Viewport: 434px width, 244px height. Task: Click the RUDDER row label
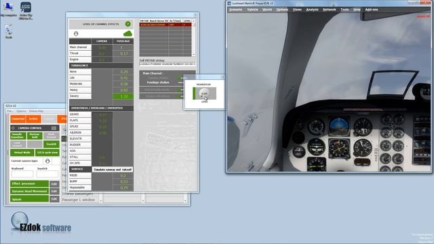(80, 144)
